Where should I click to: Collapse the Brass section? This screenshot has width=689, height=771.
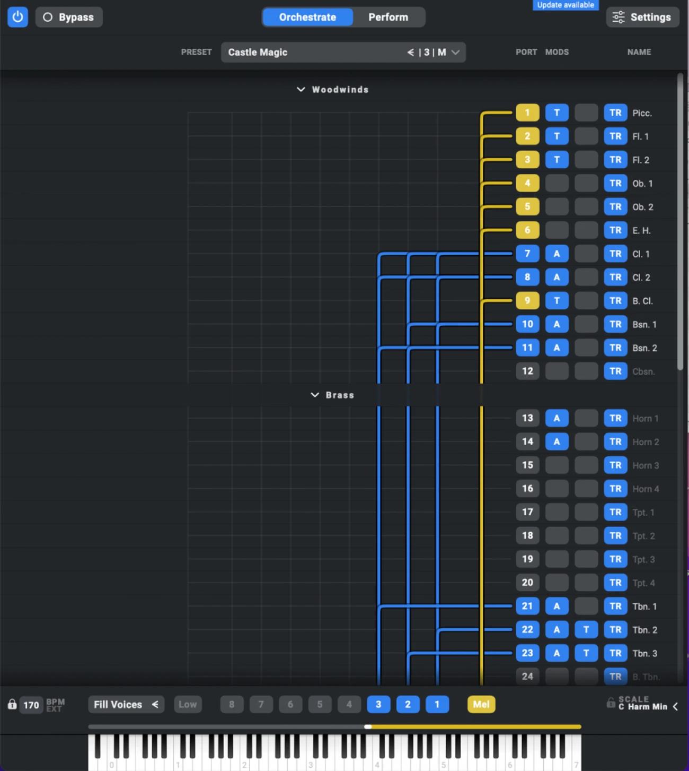click(x=315, y=395)
